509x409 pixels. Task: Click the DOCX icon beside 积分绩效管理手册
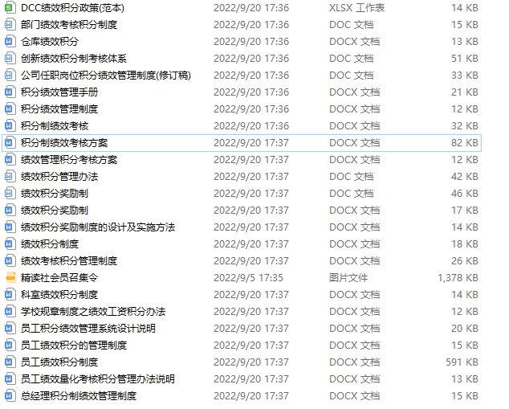point(10,92)
